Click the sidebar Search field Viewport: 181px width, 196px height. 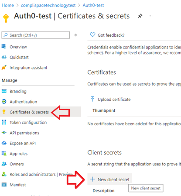(x=36, y=35)
